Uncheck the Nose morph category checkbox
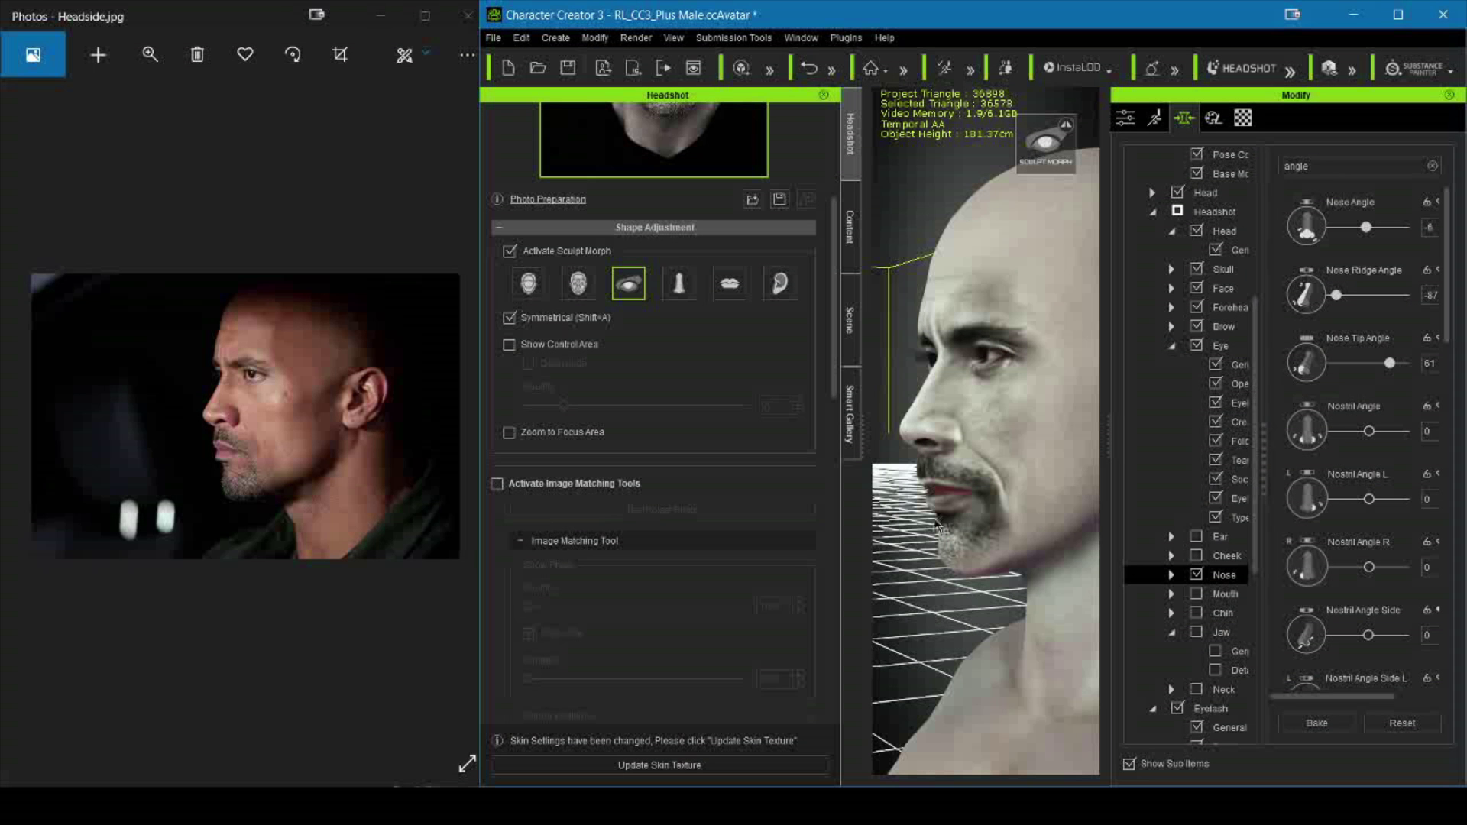1467x825 pixels. [1197, 574]
